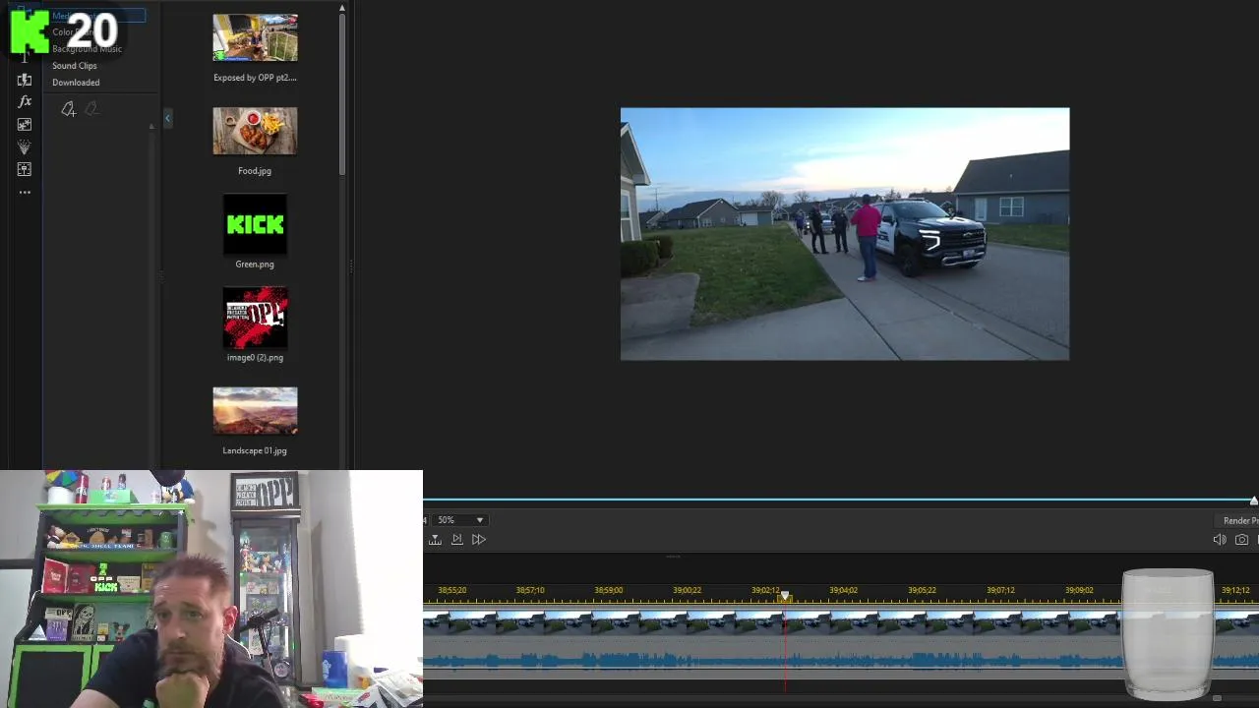The height and width of the screenshot is (708, 1259).
Task: Click the Exposed by OPP pt2 file name
Action: [255, 78]
